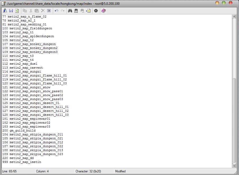Click 'Line: 65/65' in status bar

coord(9,171)
